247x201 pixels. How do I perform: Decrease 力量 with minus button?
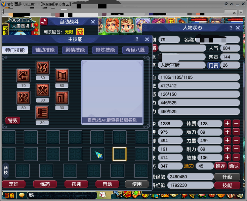point(236,140)
